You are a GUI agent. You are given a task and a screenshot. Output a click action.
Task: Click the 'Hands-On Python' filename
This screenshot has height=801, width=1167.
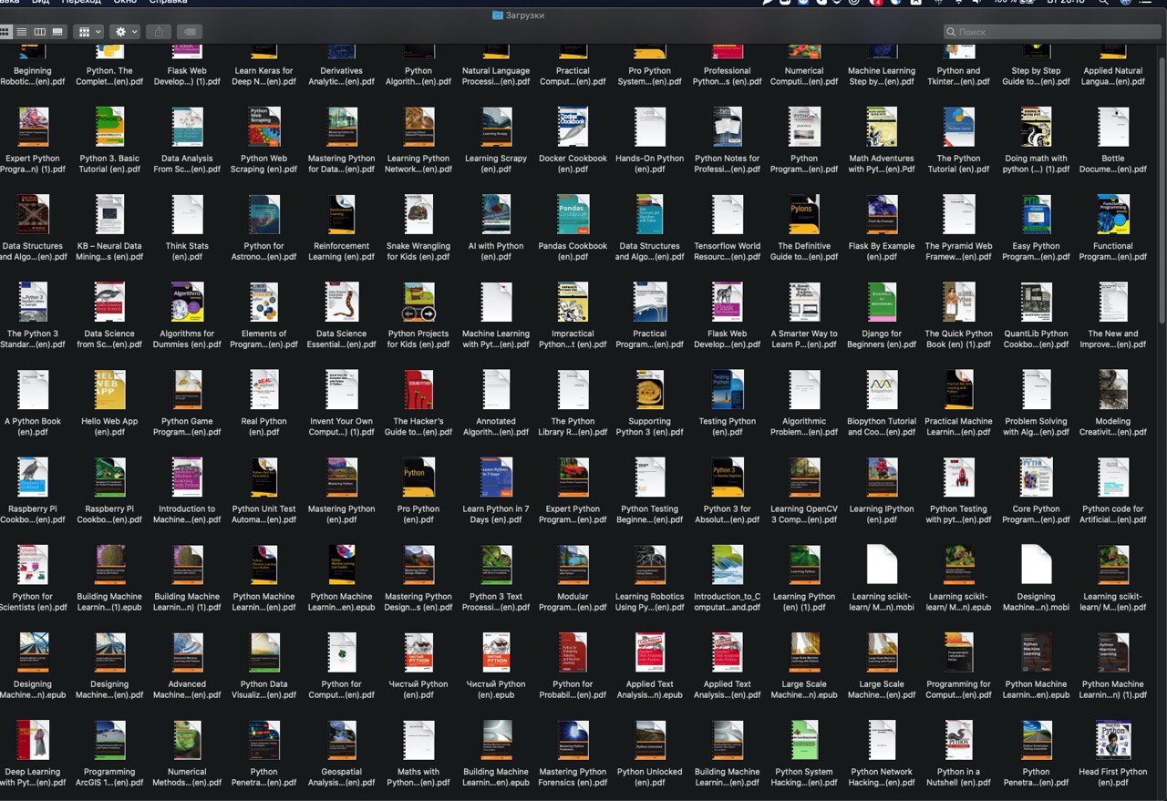coord(650,164)
